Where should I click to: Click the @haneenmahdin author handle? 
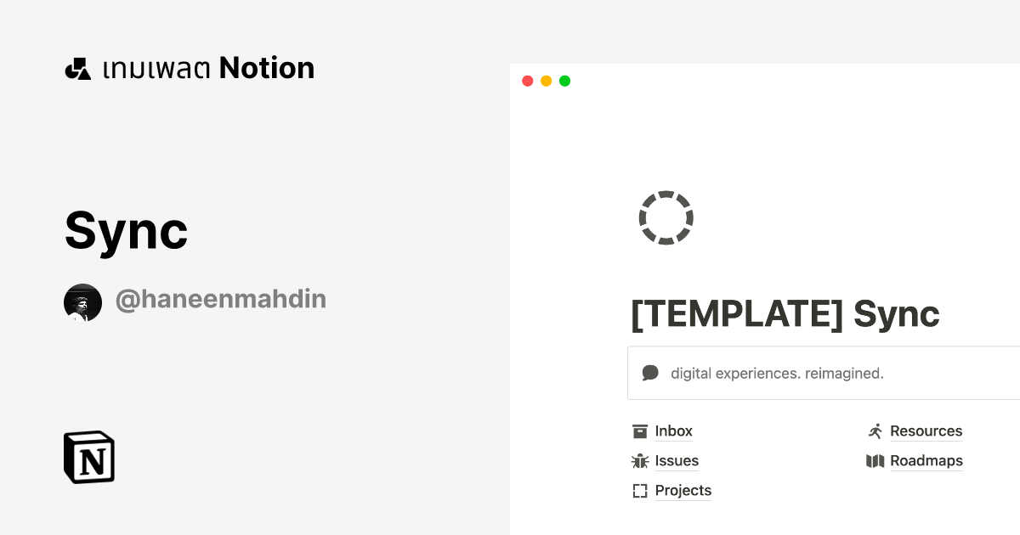[x=221, y=299]
